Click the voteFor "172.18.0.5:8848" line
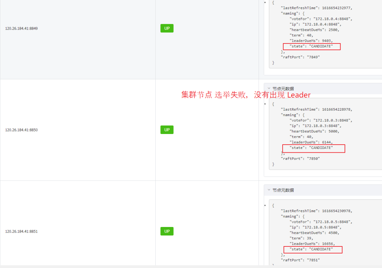The width and height of the screenshot is (382, 268). [321, 222]
